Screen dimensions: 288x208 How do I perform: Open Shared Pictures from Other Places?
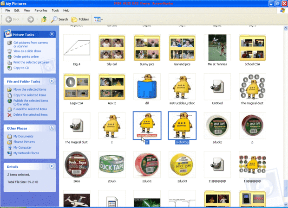coord(24,142)
